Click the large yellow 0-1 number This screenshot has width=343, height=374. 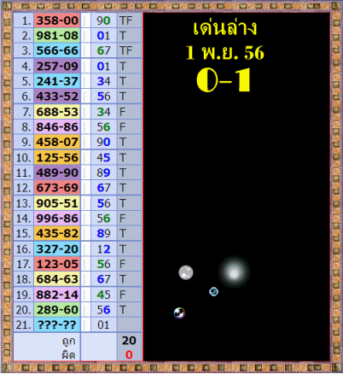(x=224, y=80)
